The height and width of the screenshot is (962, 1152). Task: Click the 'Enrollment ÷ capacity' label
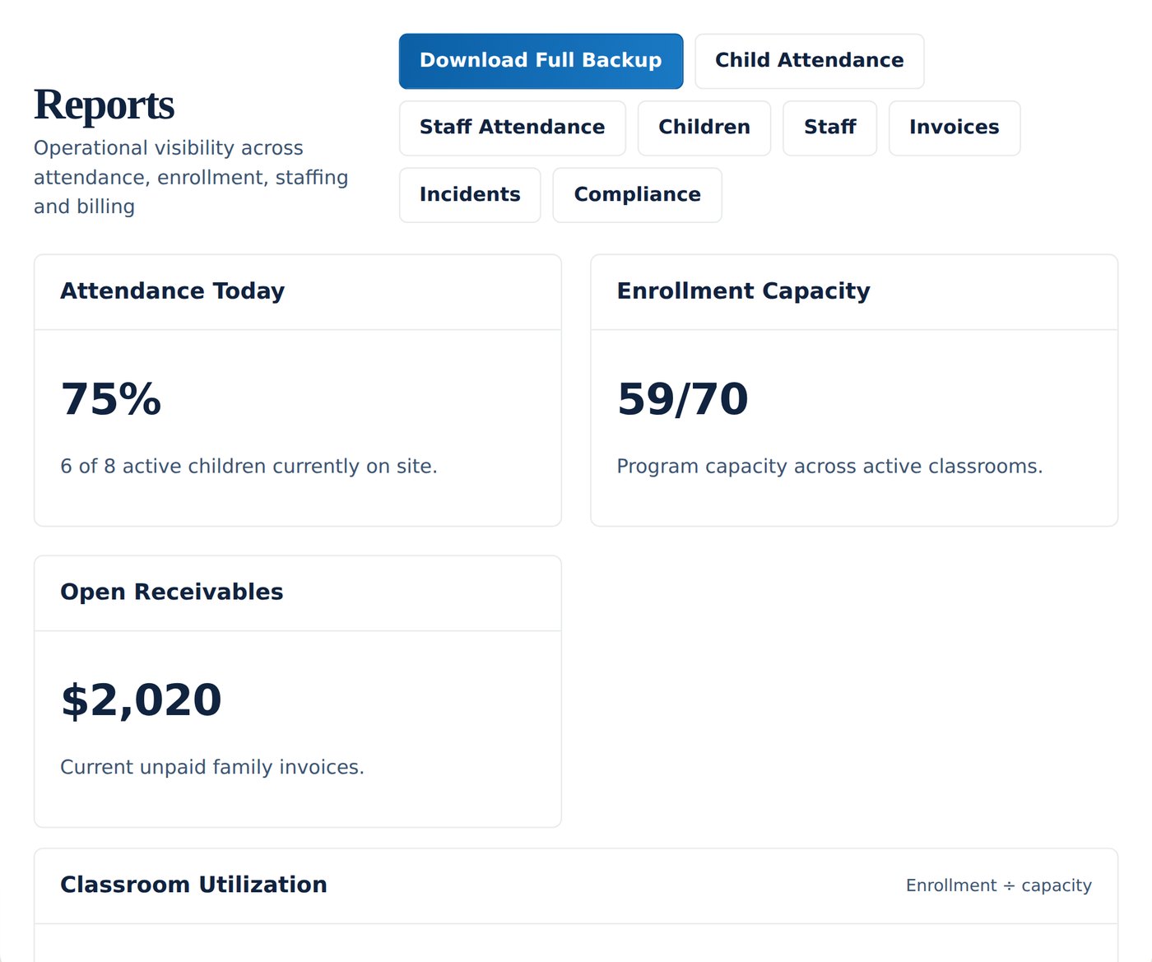click(x=998, y=885)
